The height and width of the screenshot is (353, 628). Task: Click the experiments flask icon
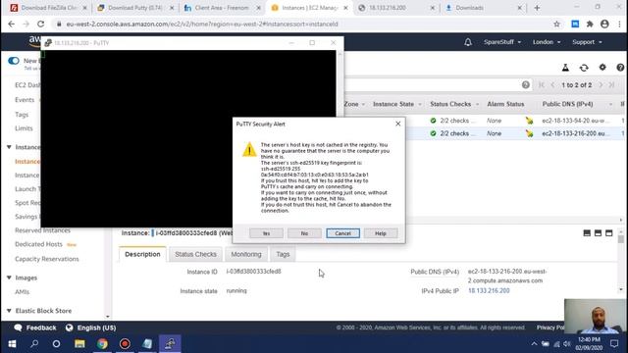tap(565, 68)
